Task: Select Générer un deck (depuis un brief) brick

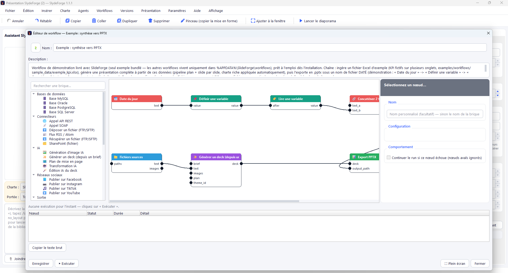Action: tap(75, 157)
